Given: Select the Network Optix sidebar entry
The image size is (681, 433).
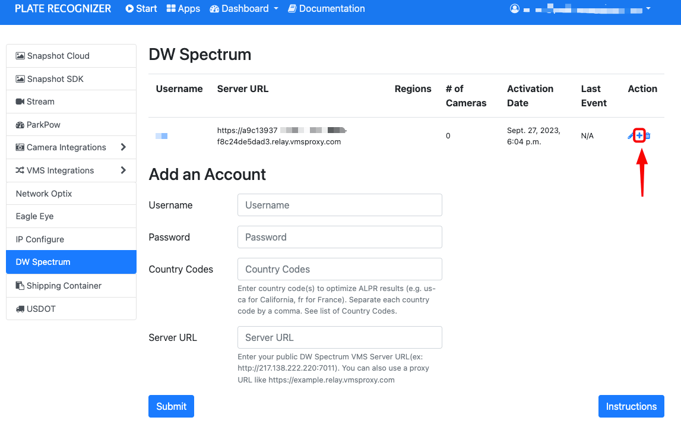Looking at the screenshot, I should 43,193.
